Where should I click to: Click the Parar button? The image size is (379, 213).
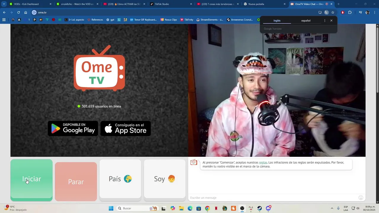(x=76, y=181)
